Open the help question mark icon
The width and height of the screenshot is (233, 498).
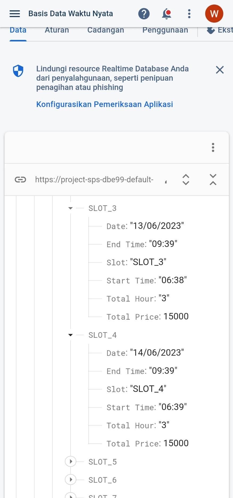tap(144, 14)
